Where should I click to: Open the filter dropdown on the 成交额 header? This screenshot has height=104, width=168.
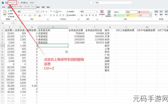[x=13, y=30]
